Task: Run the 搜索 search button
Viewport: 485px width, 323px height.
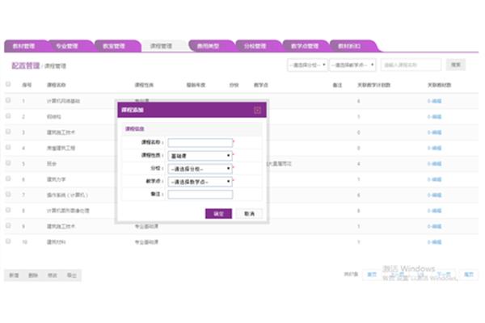Action: [456, 65]
